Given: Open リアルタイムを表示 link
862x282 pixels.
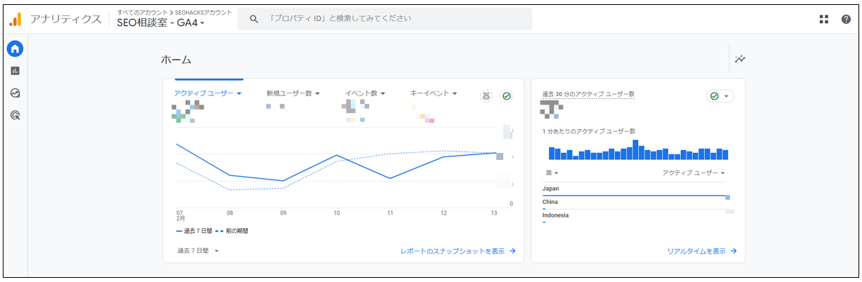Looking at the screenshot, I should 702,250.
